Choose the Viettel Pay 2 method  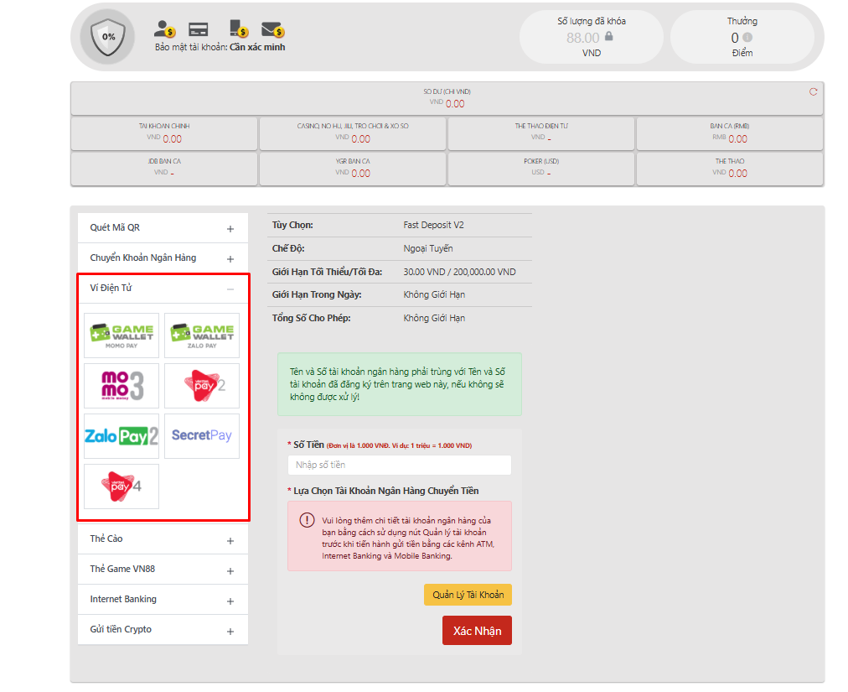202,386
